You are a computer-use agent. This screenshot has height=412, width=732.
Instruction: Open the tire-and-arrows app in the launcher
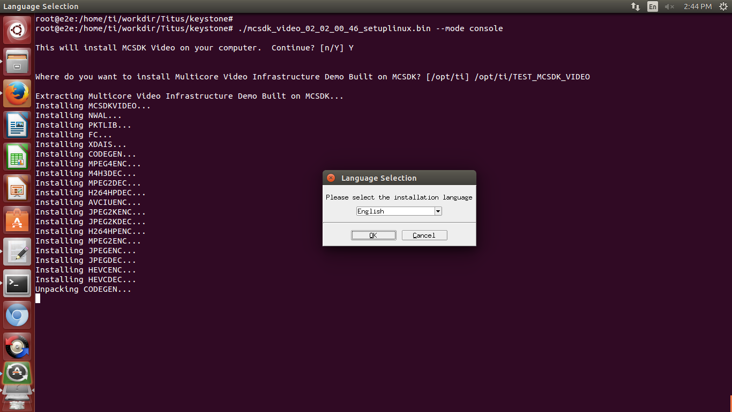pos(17,347)
